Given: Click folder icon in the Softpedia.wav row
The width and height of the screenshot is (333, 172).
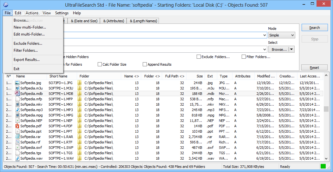Looking at the screenshot, I should [79, 158].
